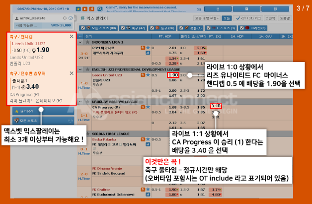Open the 즐겨찾기 favorites sidebar button
The image size is (312, 204).
pyautogui.click(x=43, y=111)
